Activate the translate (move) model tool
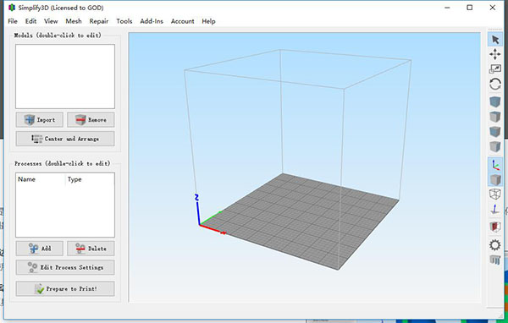 [495, 54]
